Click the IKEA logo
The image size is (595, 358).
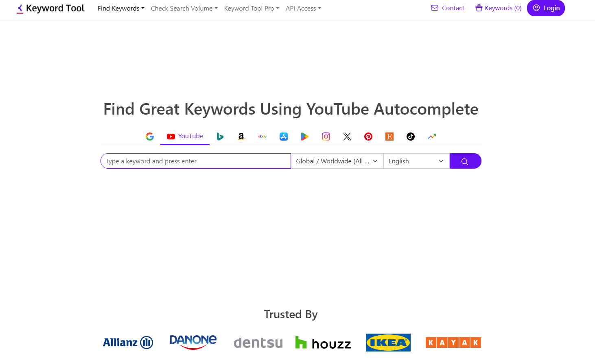tap(388, 343)
